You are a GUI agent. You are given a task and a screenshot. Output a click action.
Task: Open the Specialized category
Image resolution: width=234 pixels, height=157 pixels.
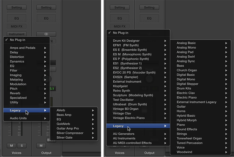[26, 98]
